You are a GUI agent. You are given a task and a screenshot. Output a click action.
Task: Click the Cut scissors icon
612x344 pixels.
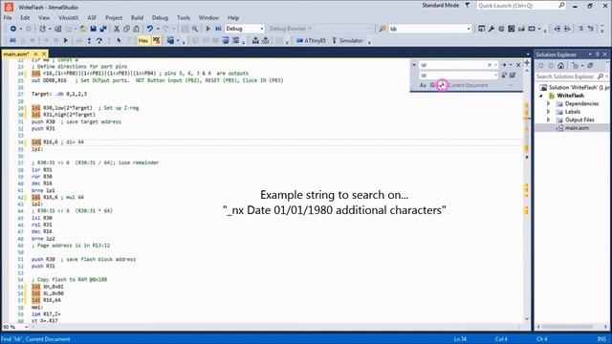pyautogui.click(x=117, y=29)
